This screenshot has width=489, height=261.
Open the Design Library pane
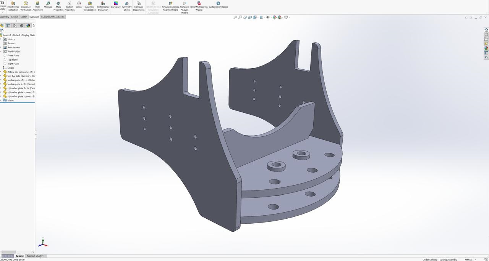486,34
